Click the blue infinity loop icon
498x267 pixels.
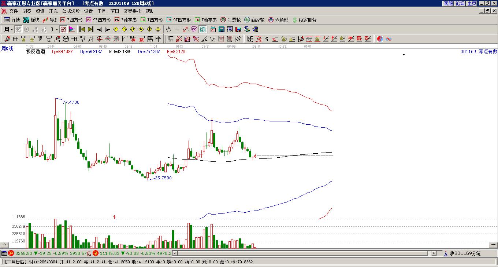(x=389, y=39)
